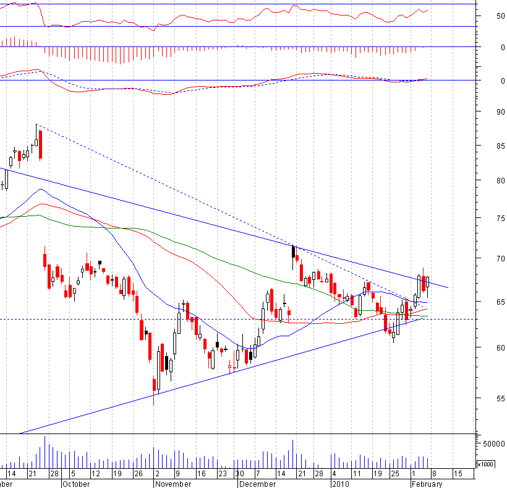
Task: Select the November month label
Action: tap(173, 484)
